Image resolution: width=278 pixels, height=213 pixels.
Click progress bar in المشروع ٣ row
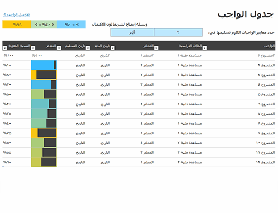point(44,75)
